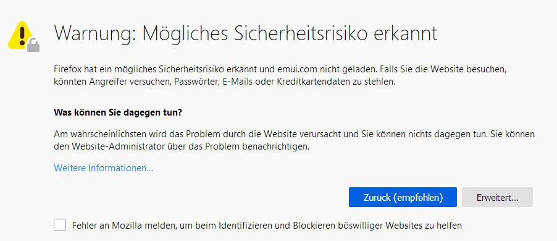Expand advanced options with the Erweitert… button
The image size is (557, 241).
point(497,197)
